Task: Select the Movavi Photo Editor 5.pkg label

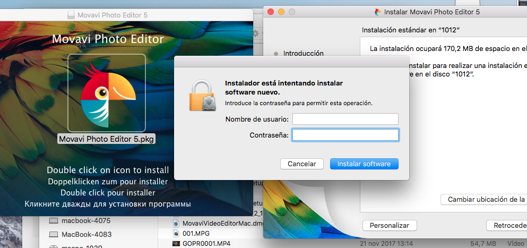Action: click(107, 139)
